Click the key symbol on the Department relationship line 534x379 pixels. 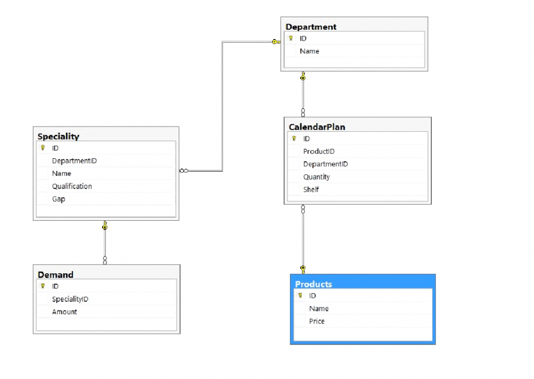point(275,42)
